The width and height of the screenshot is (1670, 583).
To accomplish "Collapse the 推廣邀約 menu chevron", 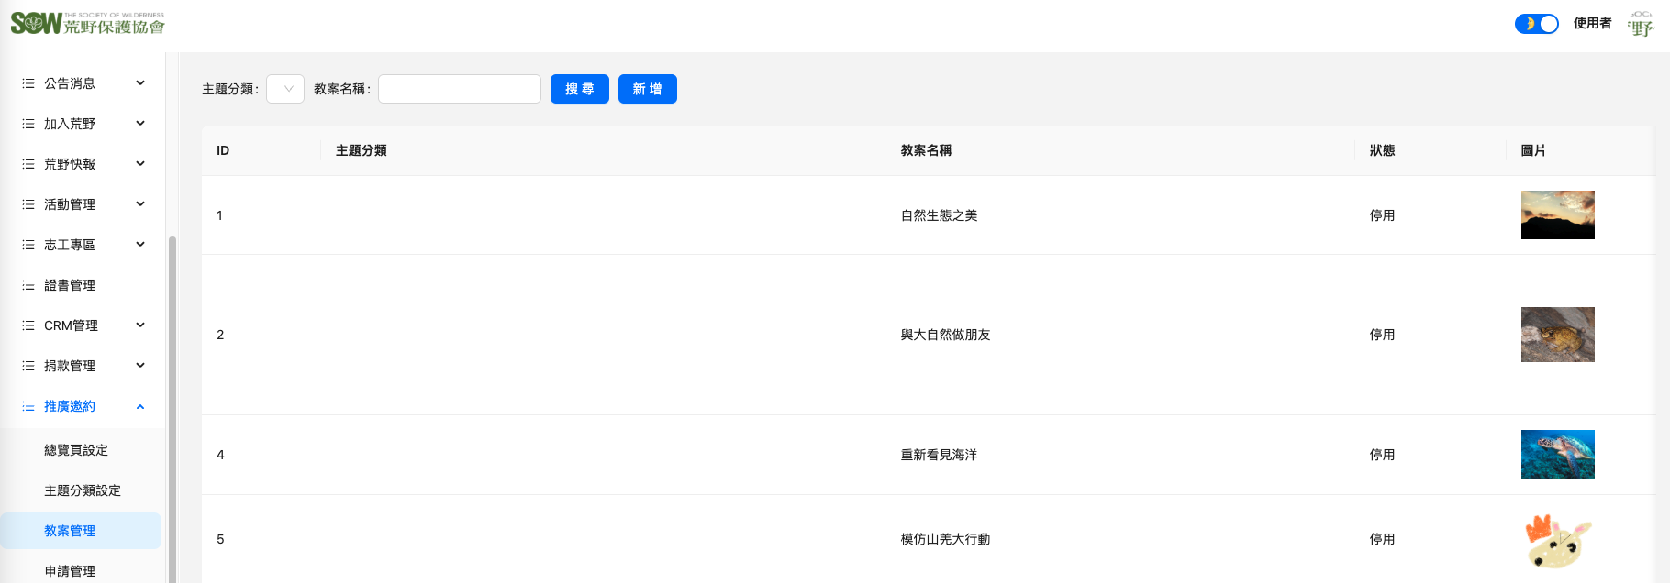I will 140,406.
